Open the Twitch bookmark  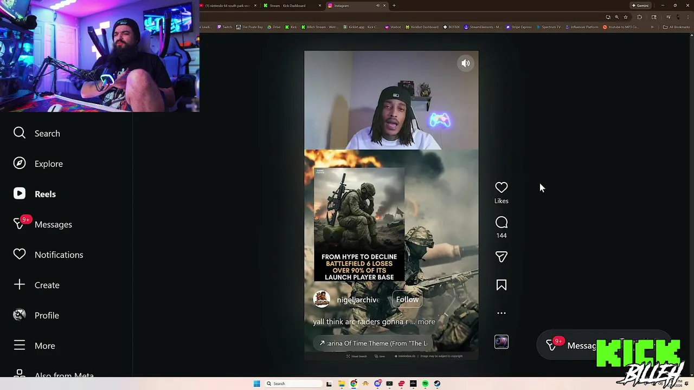pyautogui.click(x=224, y=27)
